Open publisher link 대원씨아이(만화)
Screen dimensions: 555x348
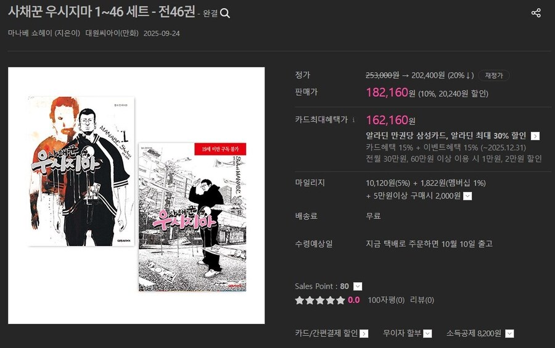(x=112, y=33)
